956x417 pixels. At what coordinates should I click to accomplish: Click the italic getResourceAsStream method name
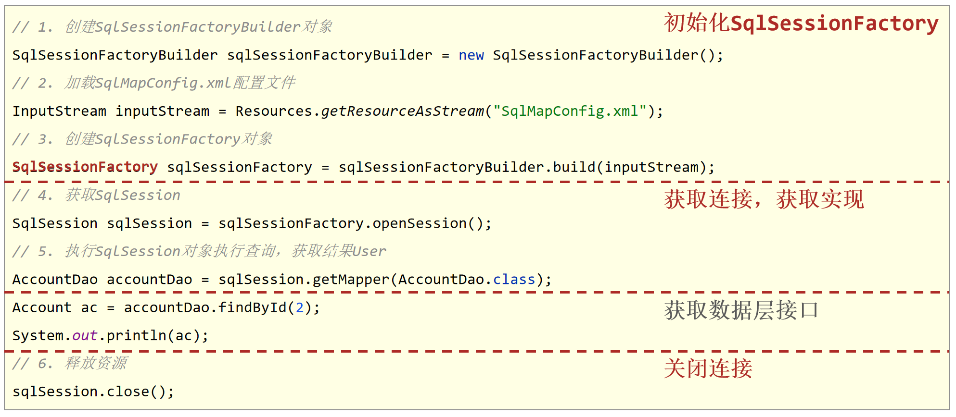[x=402, y=111]
